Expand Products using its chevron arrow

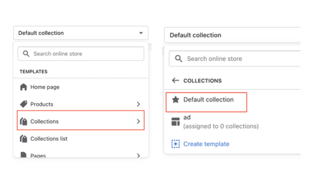tap(138, 104)
